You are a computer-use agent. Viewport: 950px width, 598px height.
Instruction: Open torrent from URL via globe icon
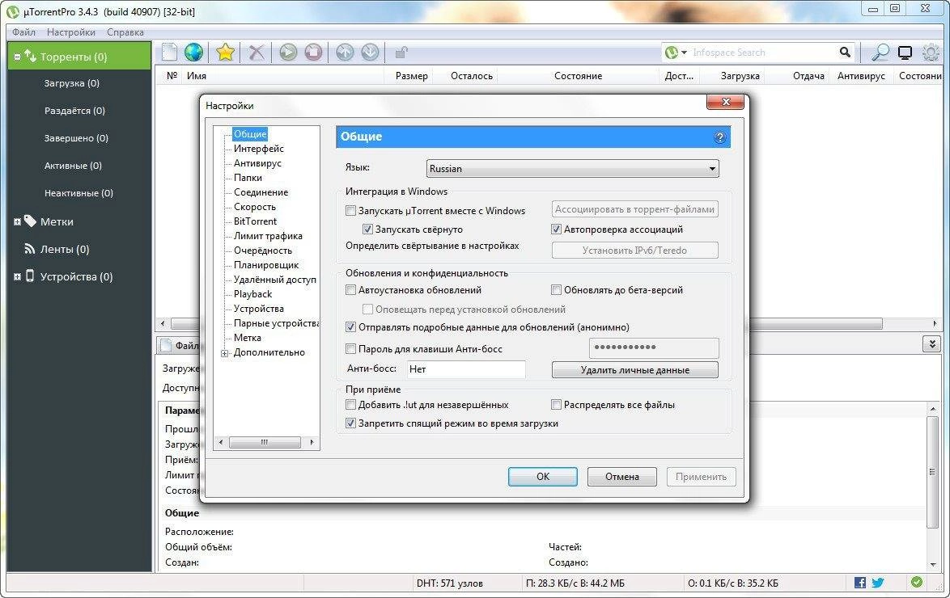[x=194, y=52]
